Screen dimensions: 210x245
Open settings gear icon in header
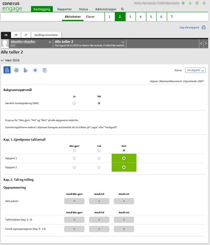pos(183,3)
